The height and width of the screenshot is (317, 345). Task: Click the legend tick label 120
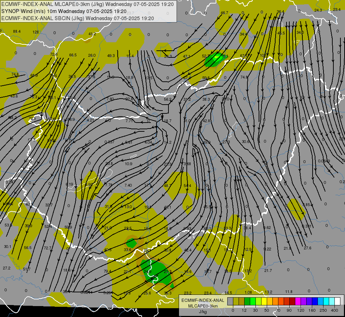pos(301,310)
